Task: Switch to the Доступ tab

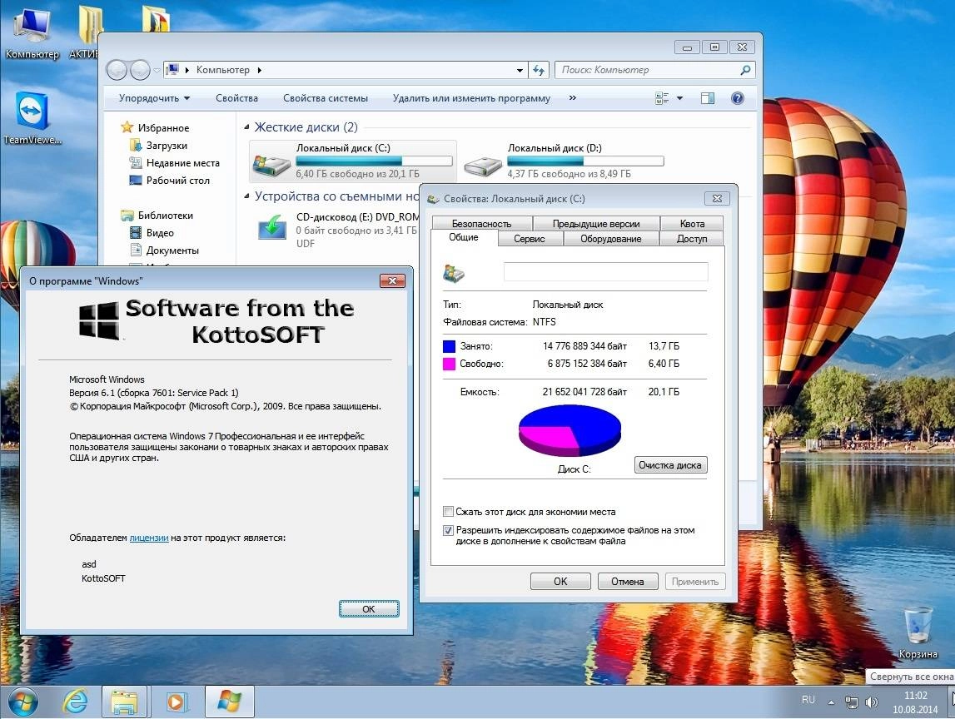Action: click(x=692, y=239)
